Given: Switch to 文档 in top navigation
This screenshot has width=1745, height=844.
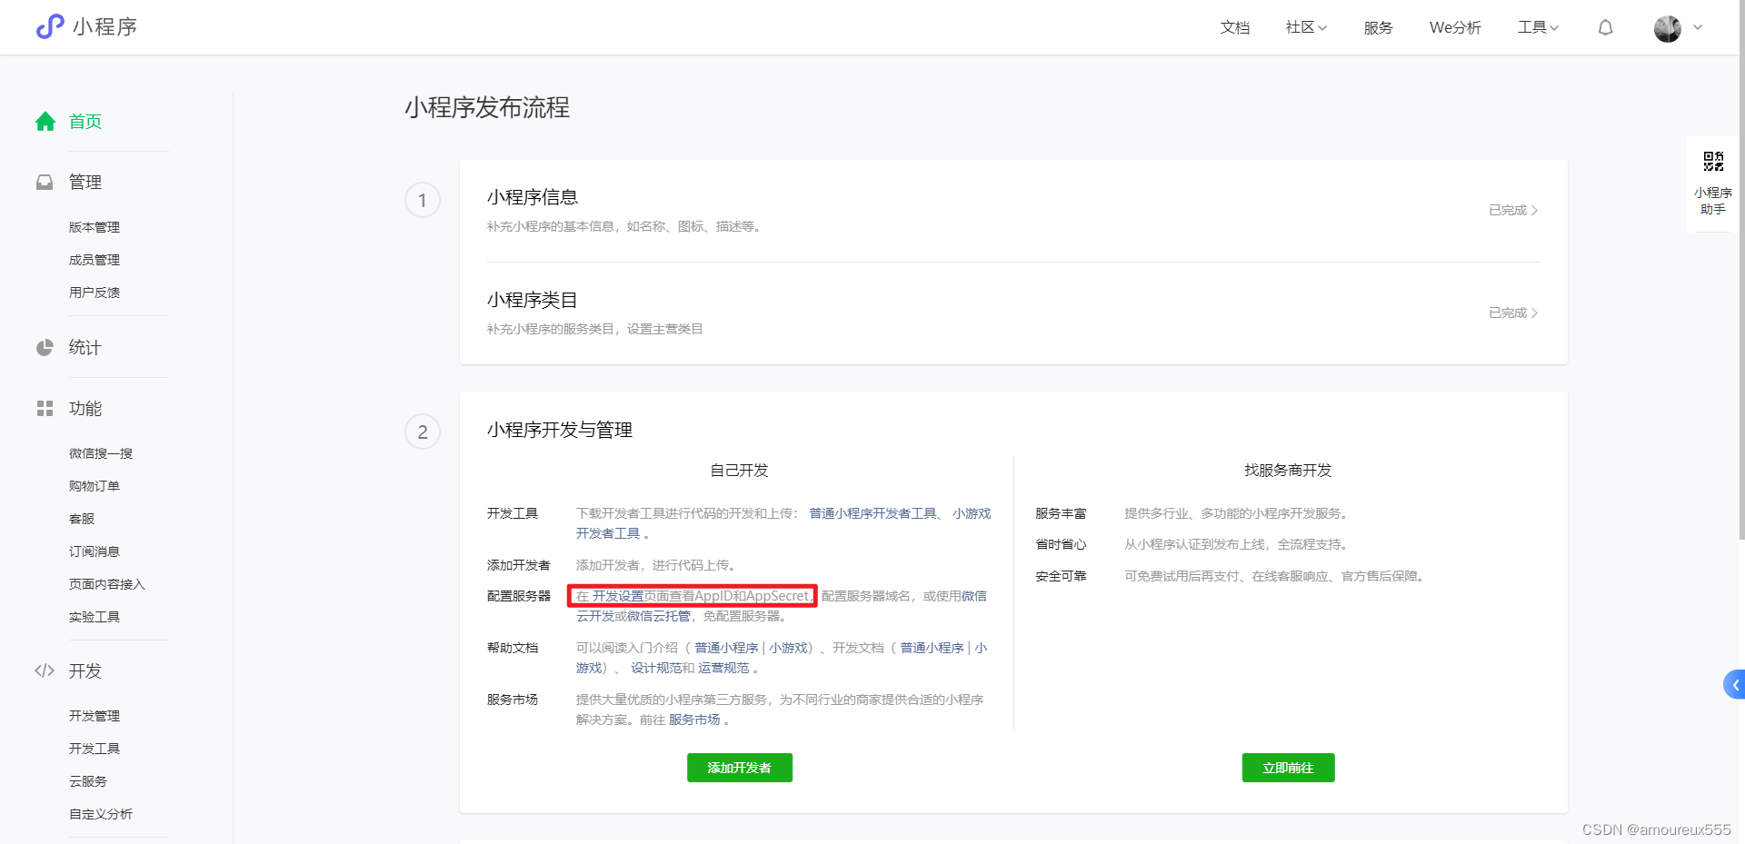Looking at the screenshot, I should coord(1234,27).
